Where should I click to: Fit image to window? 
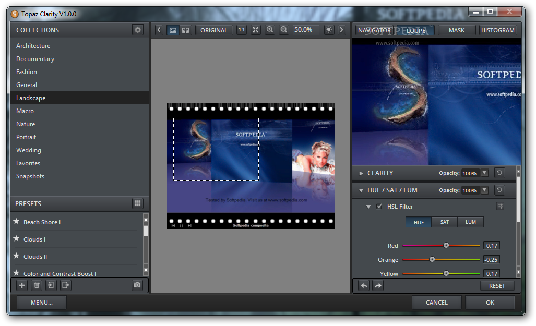point(255,30)
